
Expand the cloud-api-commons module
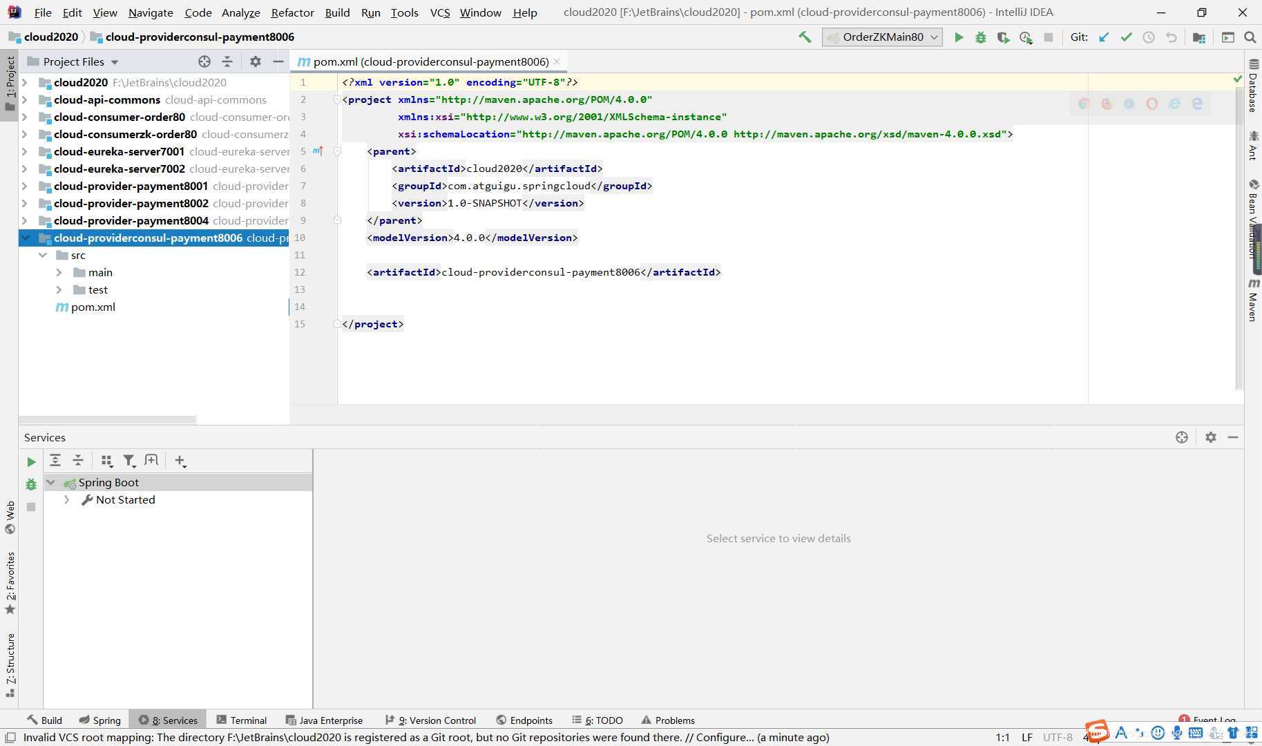point(25,100)
